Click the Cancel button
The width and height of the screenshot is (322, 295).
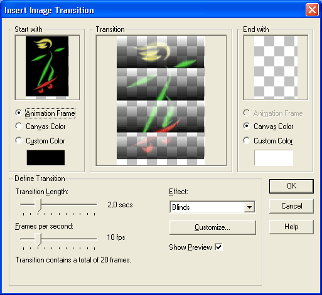[x=291, y=206]
